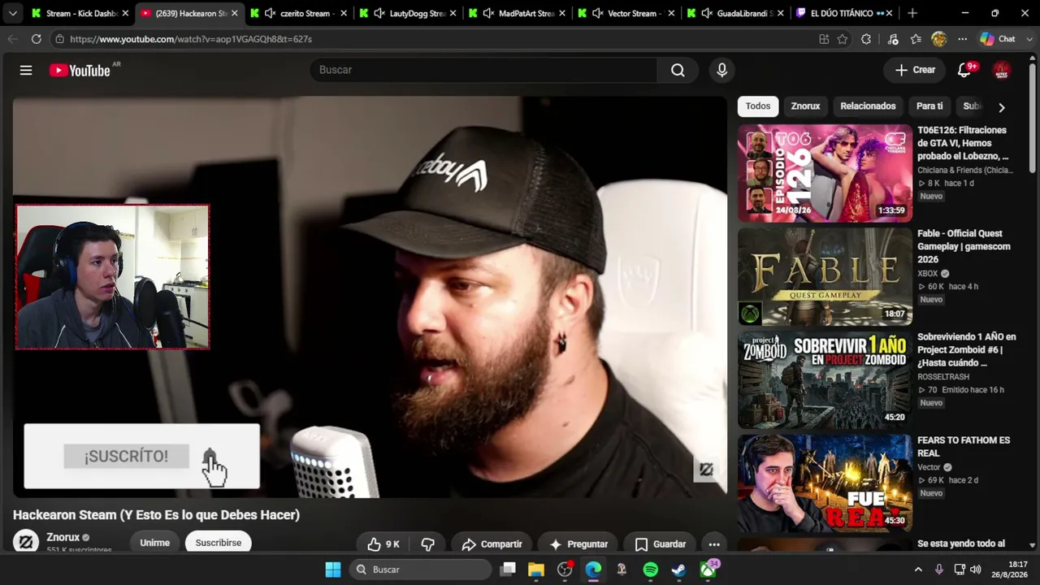Unmute the LautyDogg Stream tab

point(379,13)
